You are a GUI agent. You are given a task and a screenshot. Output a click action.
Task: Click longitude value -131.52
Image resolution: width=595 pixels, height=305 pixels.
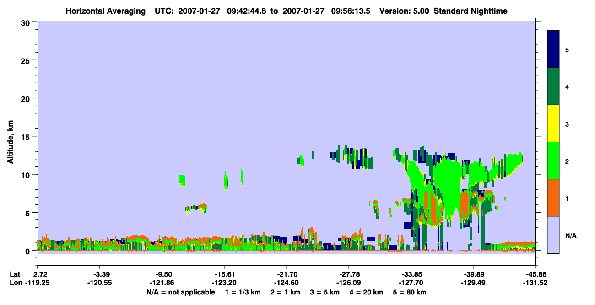pyautogui.click(x=535, y=283)
